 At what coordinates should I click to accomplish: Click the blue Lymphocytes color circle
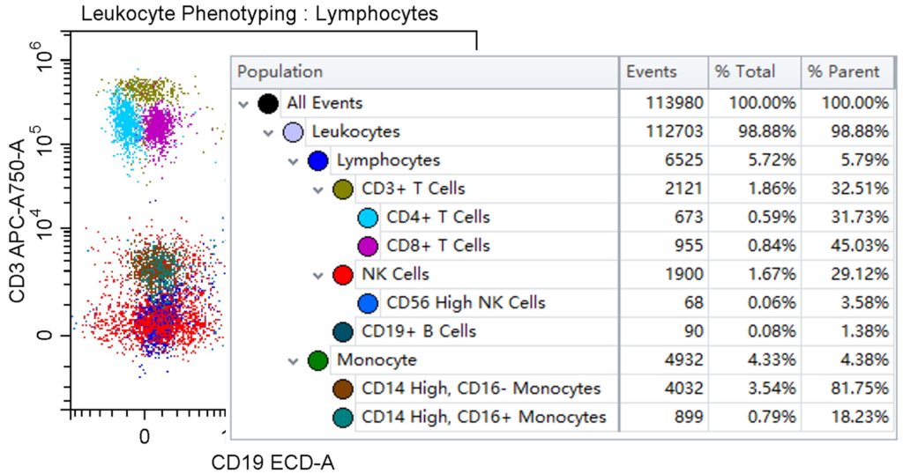318,160
